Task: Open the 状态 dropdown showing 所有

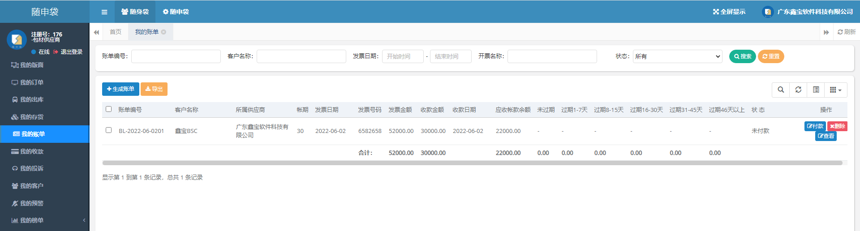Action: coord(677,56)
